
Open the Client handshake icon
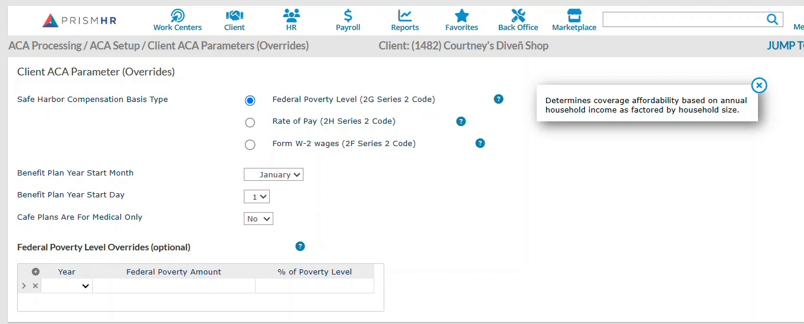coord(234,16)
